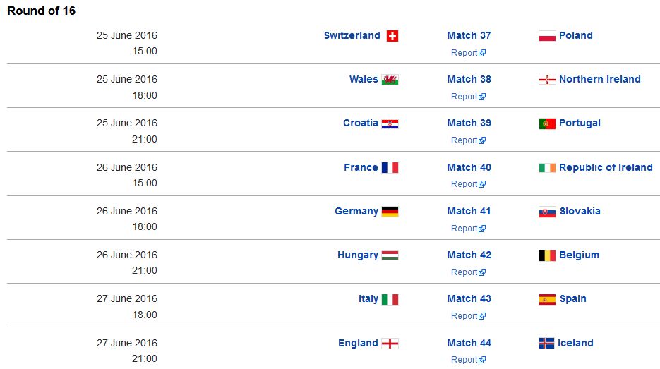Follow the Italy team link
This screenshot has width=660, height=369.
tap(368, 298)
